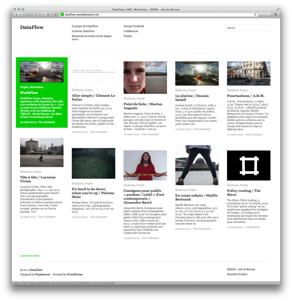Open Groupe Facebook menu item

pyautogui.click(x=134, y=26)
